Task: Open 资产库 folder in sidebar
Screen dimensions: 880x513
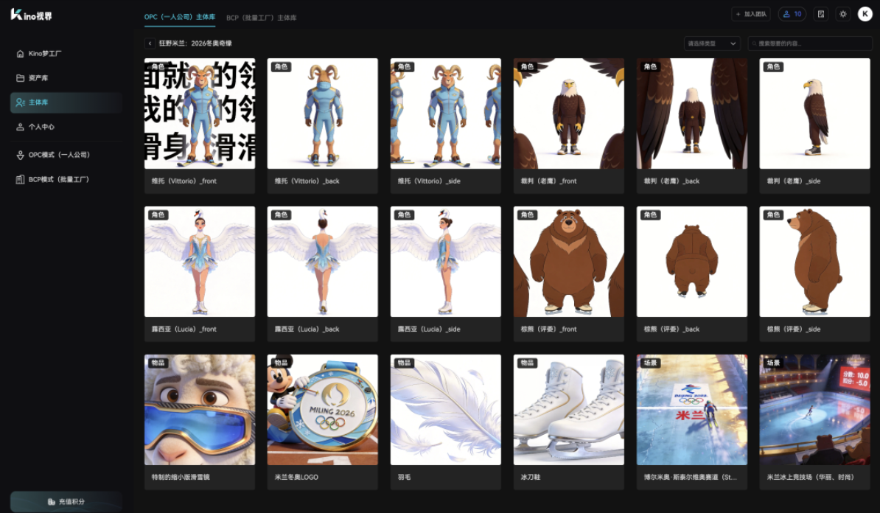Action: tap(38, 78)
